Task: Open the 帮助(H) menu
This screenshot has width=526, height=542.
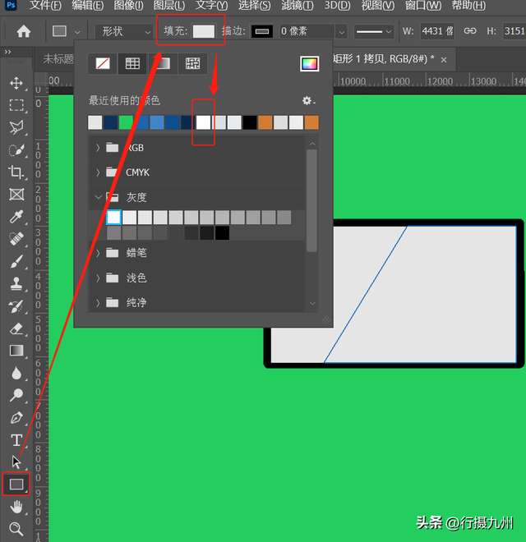Action: pyautogui.click(x=468, y=5)
